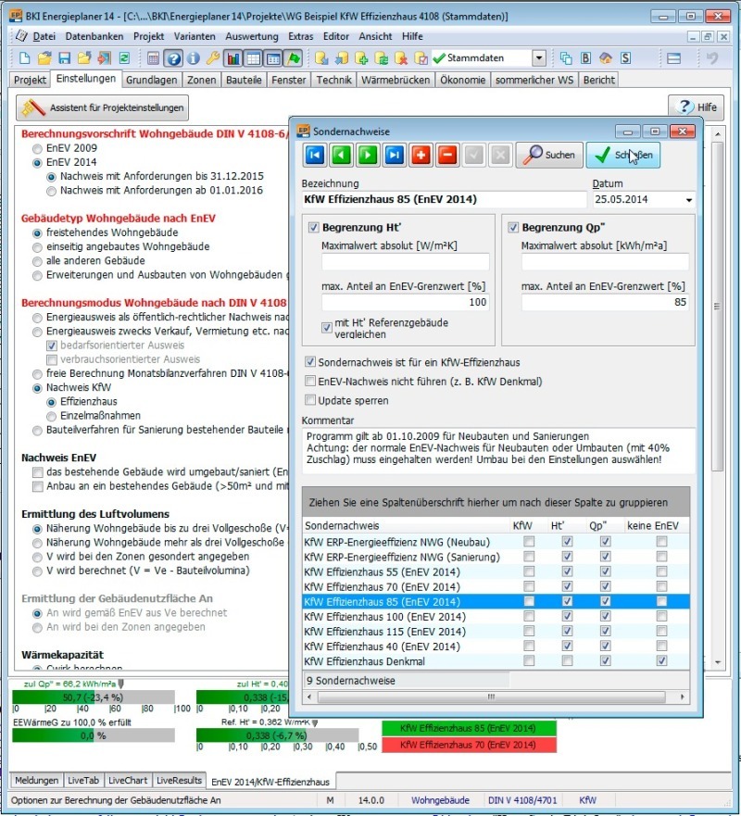Delete Sondernachweis with red minus button
The height and width of the screenshot is (816, 741).
(447, 155)
